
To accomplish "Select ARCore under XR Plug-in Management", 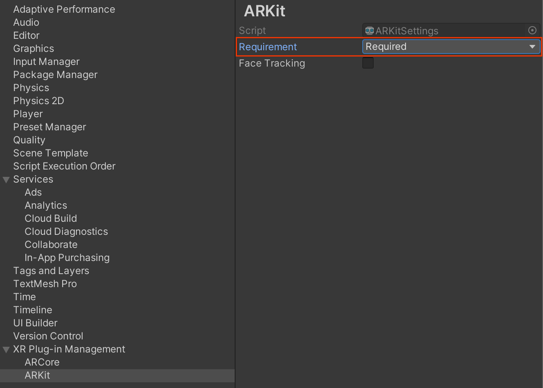I will [42, 362].
